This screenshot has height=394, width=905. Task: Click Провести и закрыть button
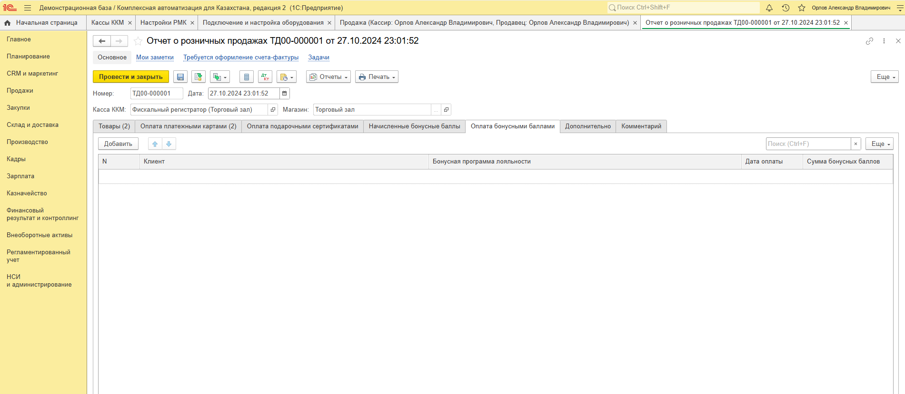130,77
